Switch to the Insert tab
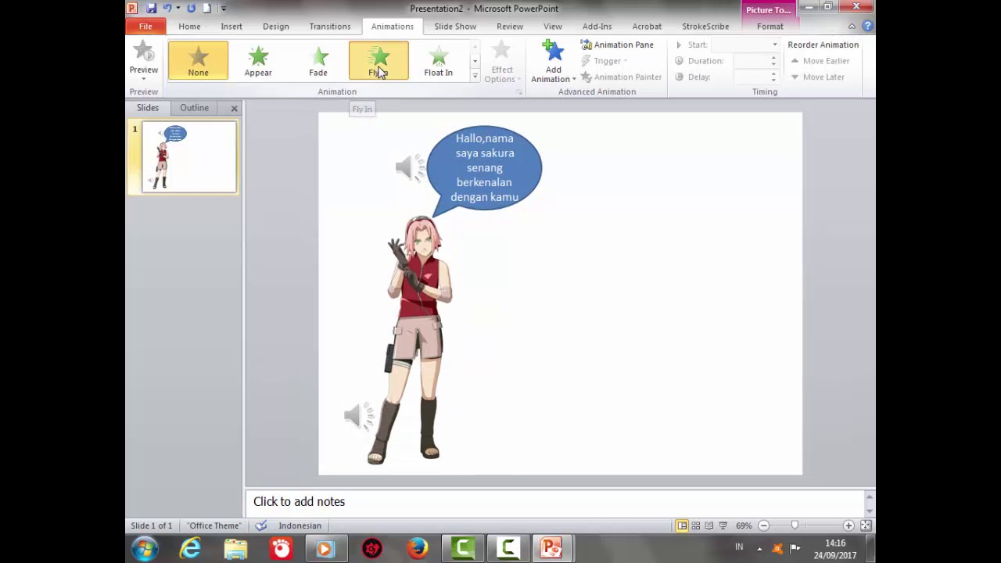 click(231, 27)
